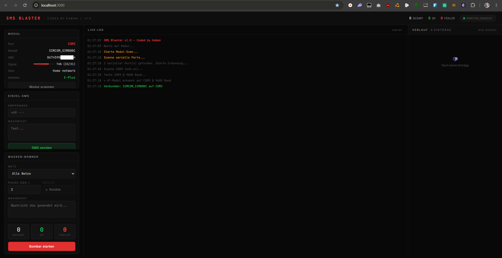Open the Netz 'Alle Netze' dropdown
502x258 pixels.
[42, 174]
